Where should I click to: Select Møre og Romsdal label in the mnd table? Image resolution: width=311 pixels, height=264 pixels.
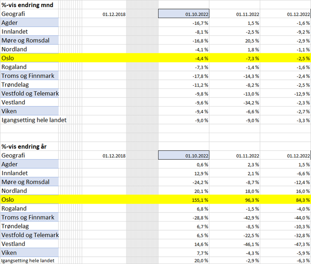tap(29, 40)
